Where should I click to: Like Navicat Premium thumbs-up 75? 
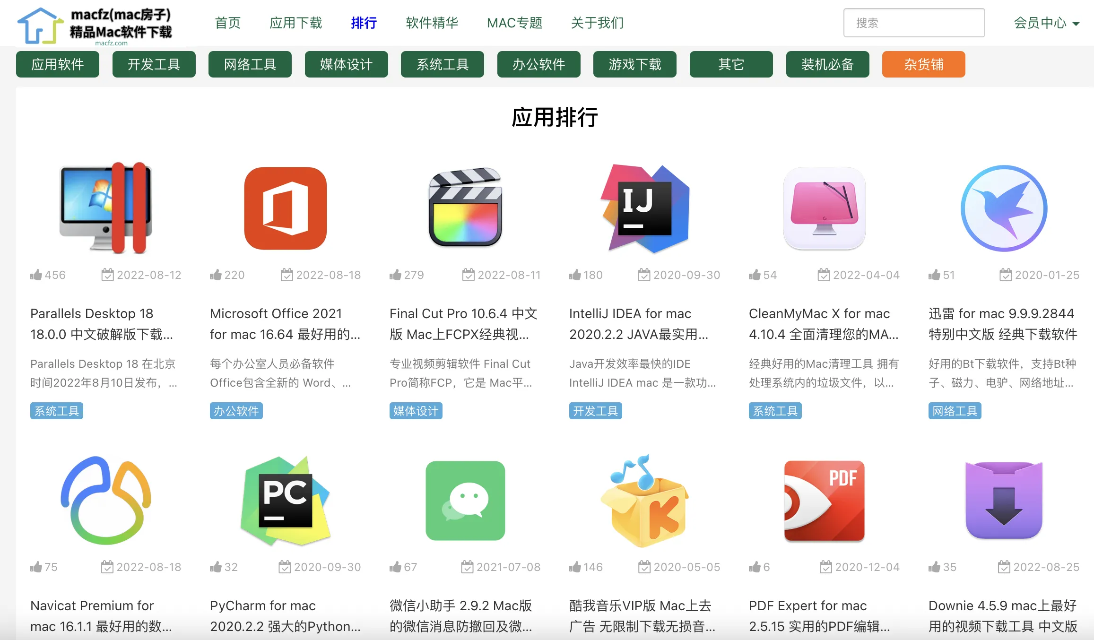point(44,567)
